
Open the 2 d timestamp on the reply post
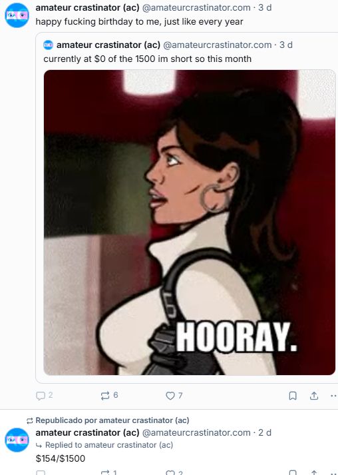[265, 432]
